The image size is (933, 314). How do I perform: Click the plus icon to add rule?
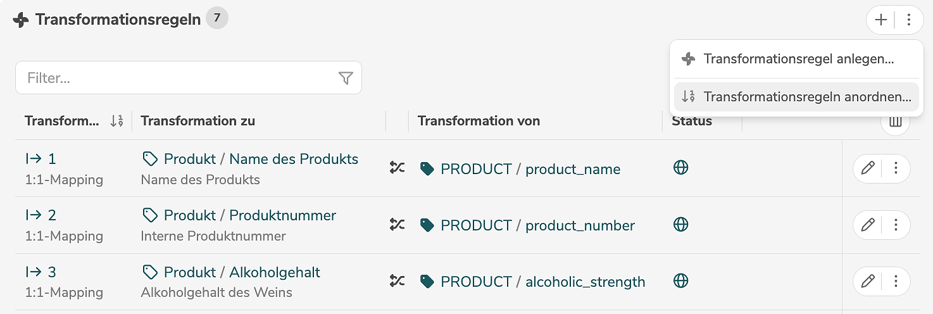click(880, 20)
